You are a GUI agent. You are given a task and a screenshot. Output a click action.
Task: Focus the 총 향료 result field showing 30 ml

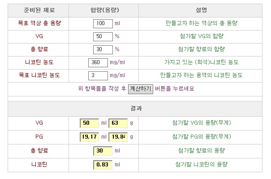(103, 151)
